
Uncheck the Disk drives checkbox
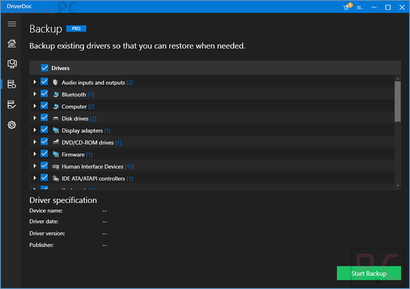tap(44, 118)
